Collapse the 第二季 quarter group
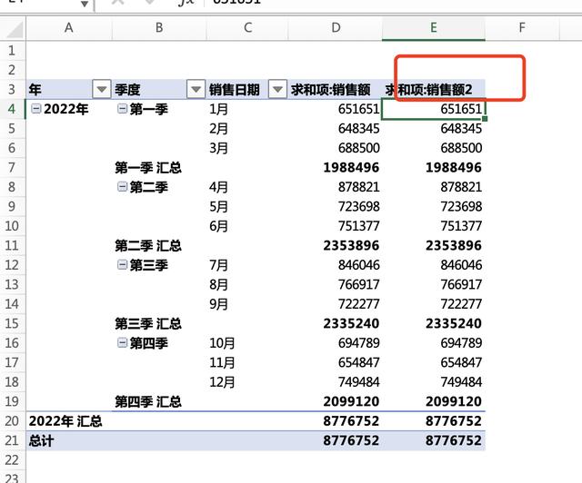 click(123, 187)
